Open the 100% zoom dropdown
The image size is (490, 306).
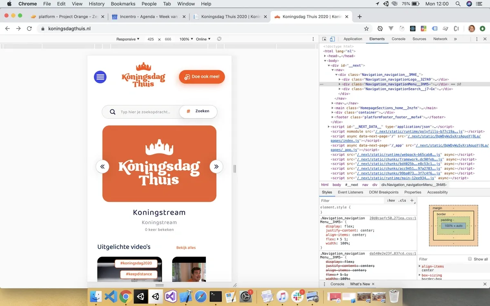tap(186, 39)
